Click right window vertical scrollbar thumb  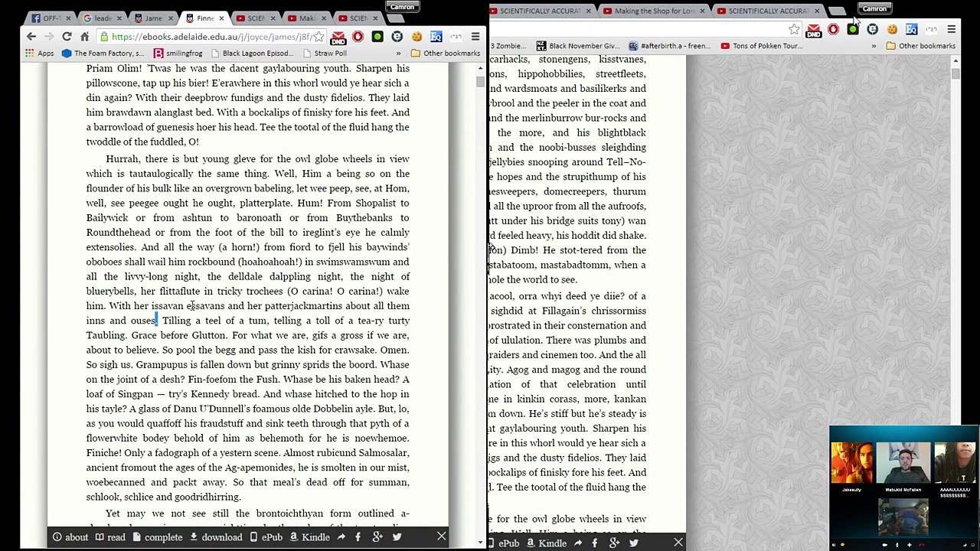point(955,73)
